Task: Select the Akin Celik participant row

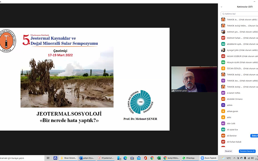Action: tap(239, 123)
